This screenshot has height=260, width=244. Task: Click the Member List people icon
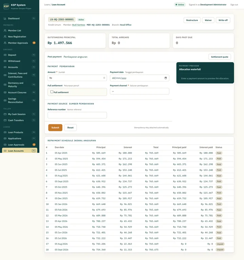click(5, 31)
